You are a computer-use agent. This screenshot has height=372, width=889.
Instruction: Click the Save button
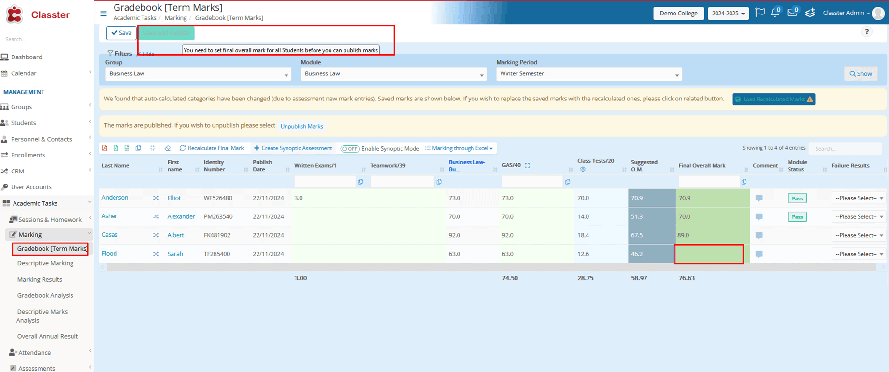click(121, 33)
